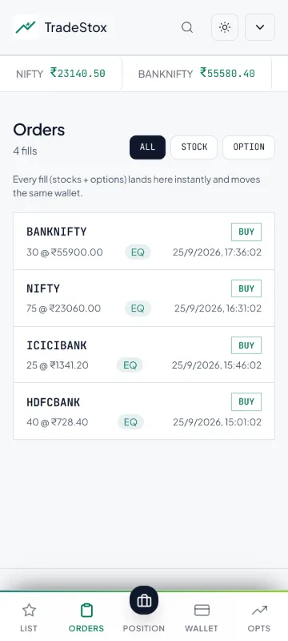Image resolution: width=288 pixels, height=641 pixels.
Task: Open the HDFCBANK order entry
Action: (144, 411)
